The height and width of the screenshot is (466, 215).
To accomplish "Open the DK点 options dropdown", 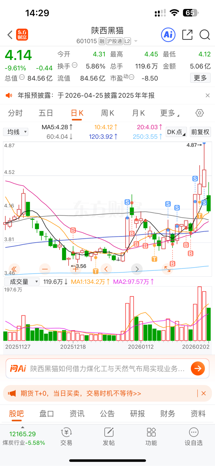I will (176, 132).
